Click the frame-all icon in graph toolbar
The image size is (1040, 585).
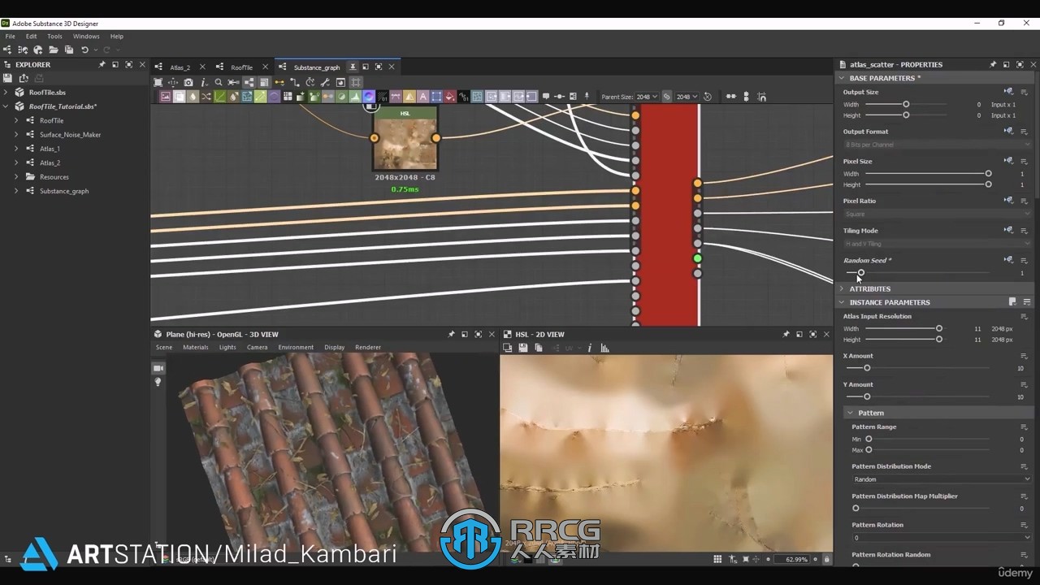click(x=158, y=82)
